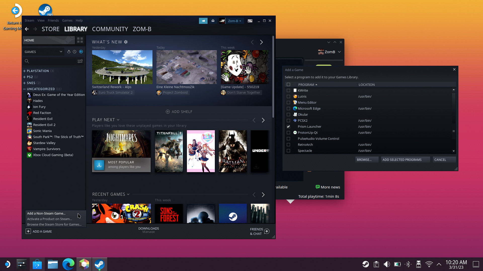Scroll the program list scrollbar down
483x271 pixels.
[x=454, y=152]
